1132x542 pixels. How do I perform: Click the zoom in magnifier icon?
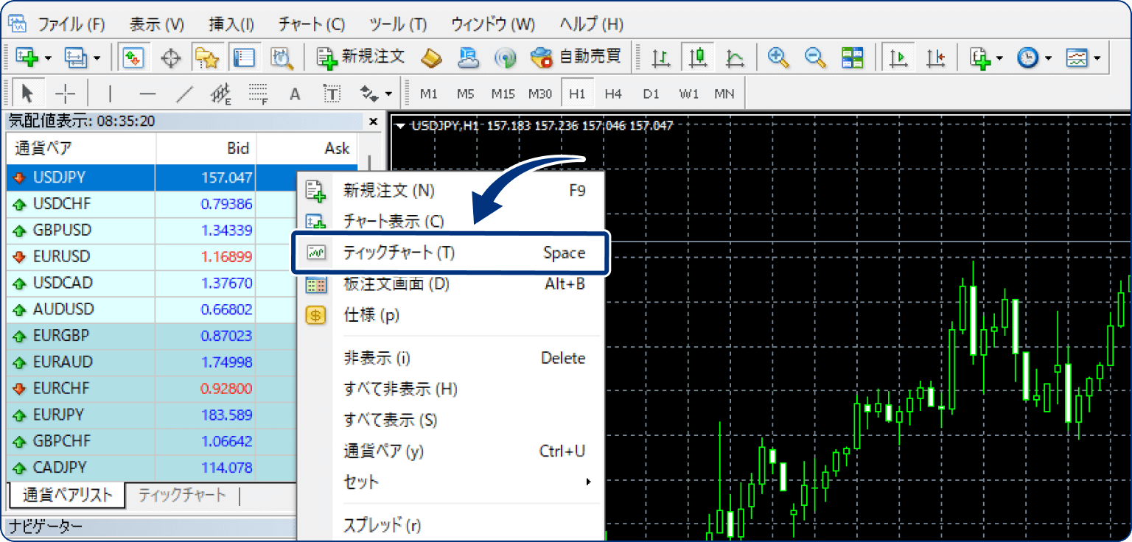(778, 57)
